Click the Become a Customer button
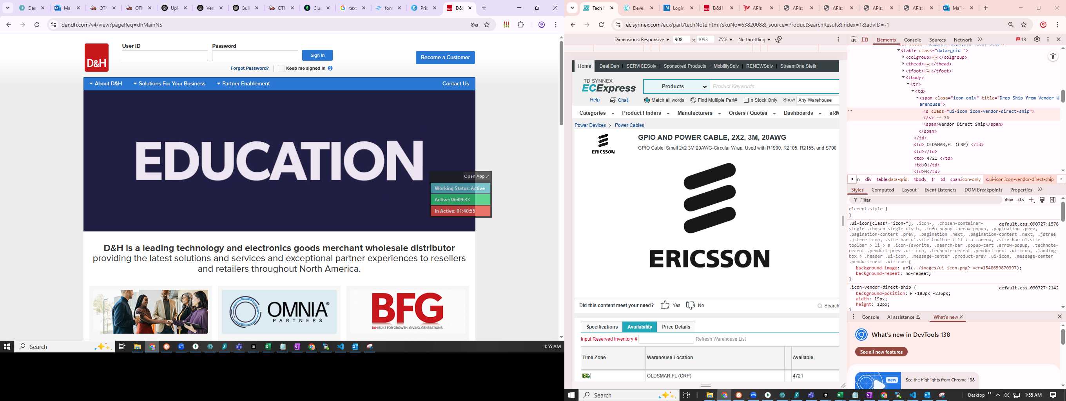 pos(445,58)
